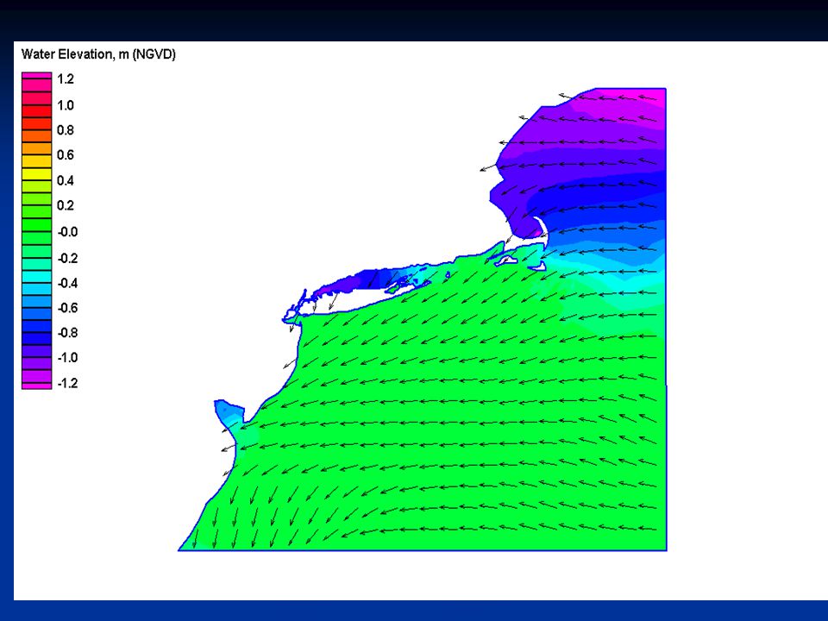Pick the red swatch beside 1.0
Screen dimensions: 828x621
tap(36, 111)
